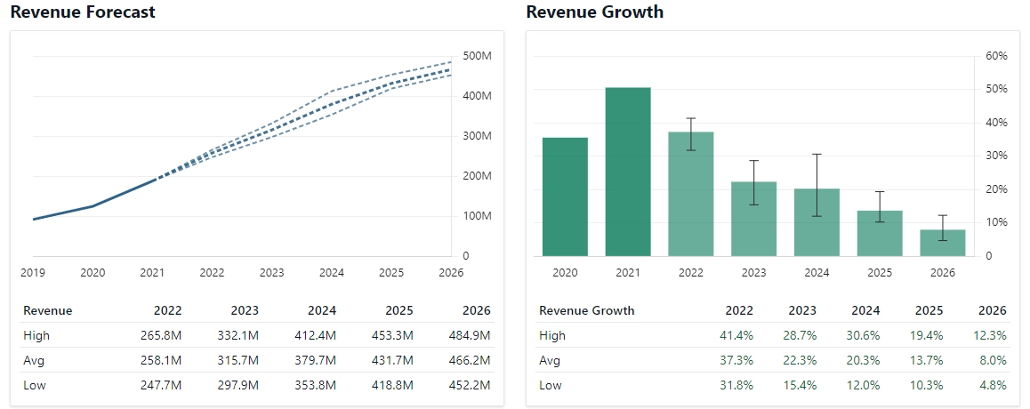Click the 2020 bar in Revenue Growth chart
1030x409 pixels.
tap(565, 196)
